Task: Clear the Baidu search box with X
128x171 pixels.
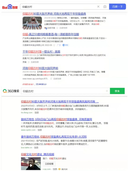Action: tap(98, 7)
